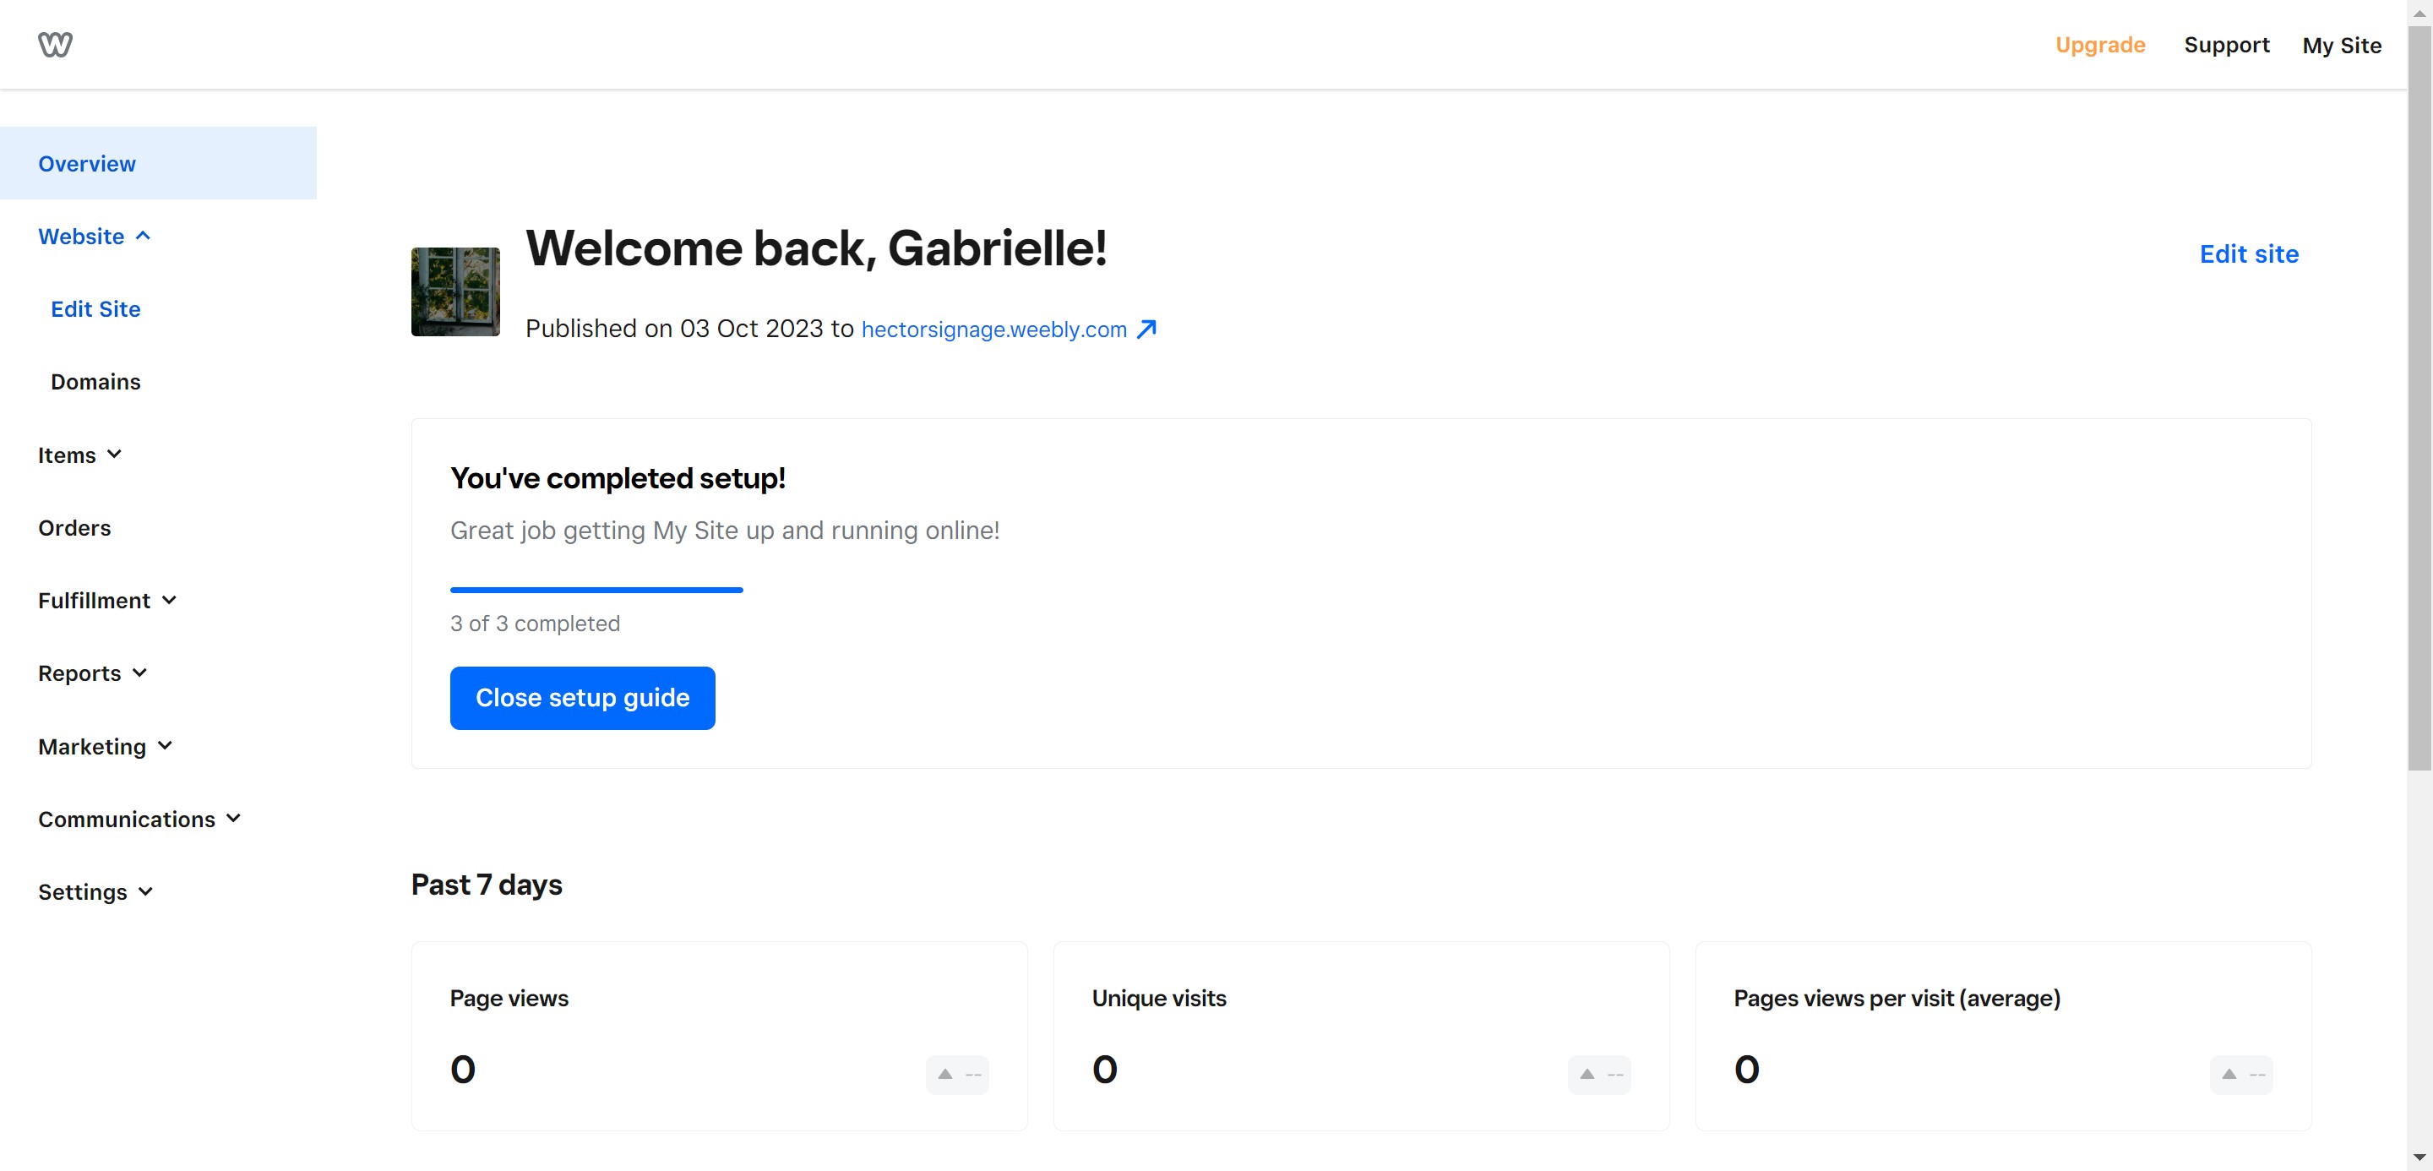2433x1171 pixels.
Task: Click the site thumbnail image
Action: click(455, 291)
